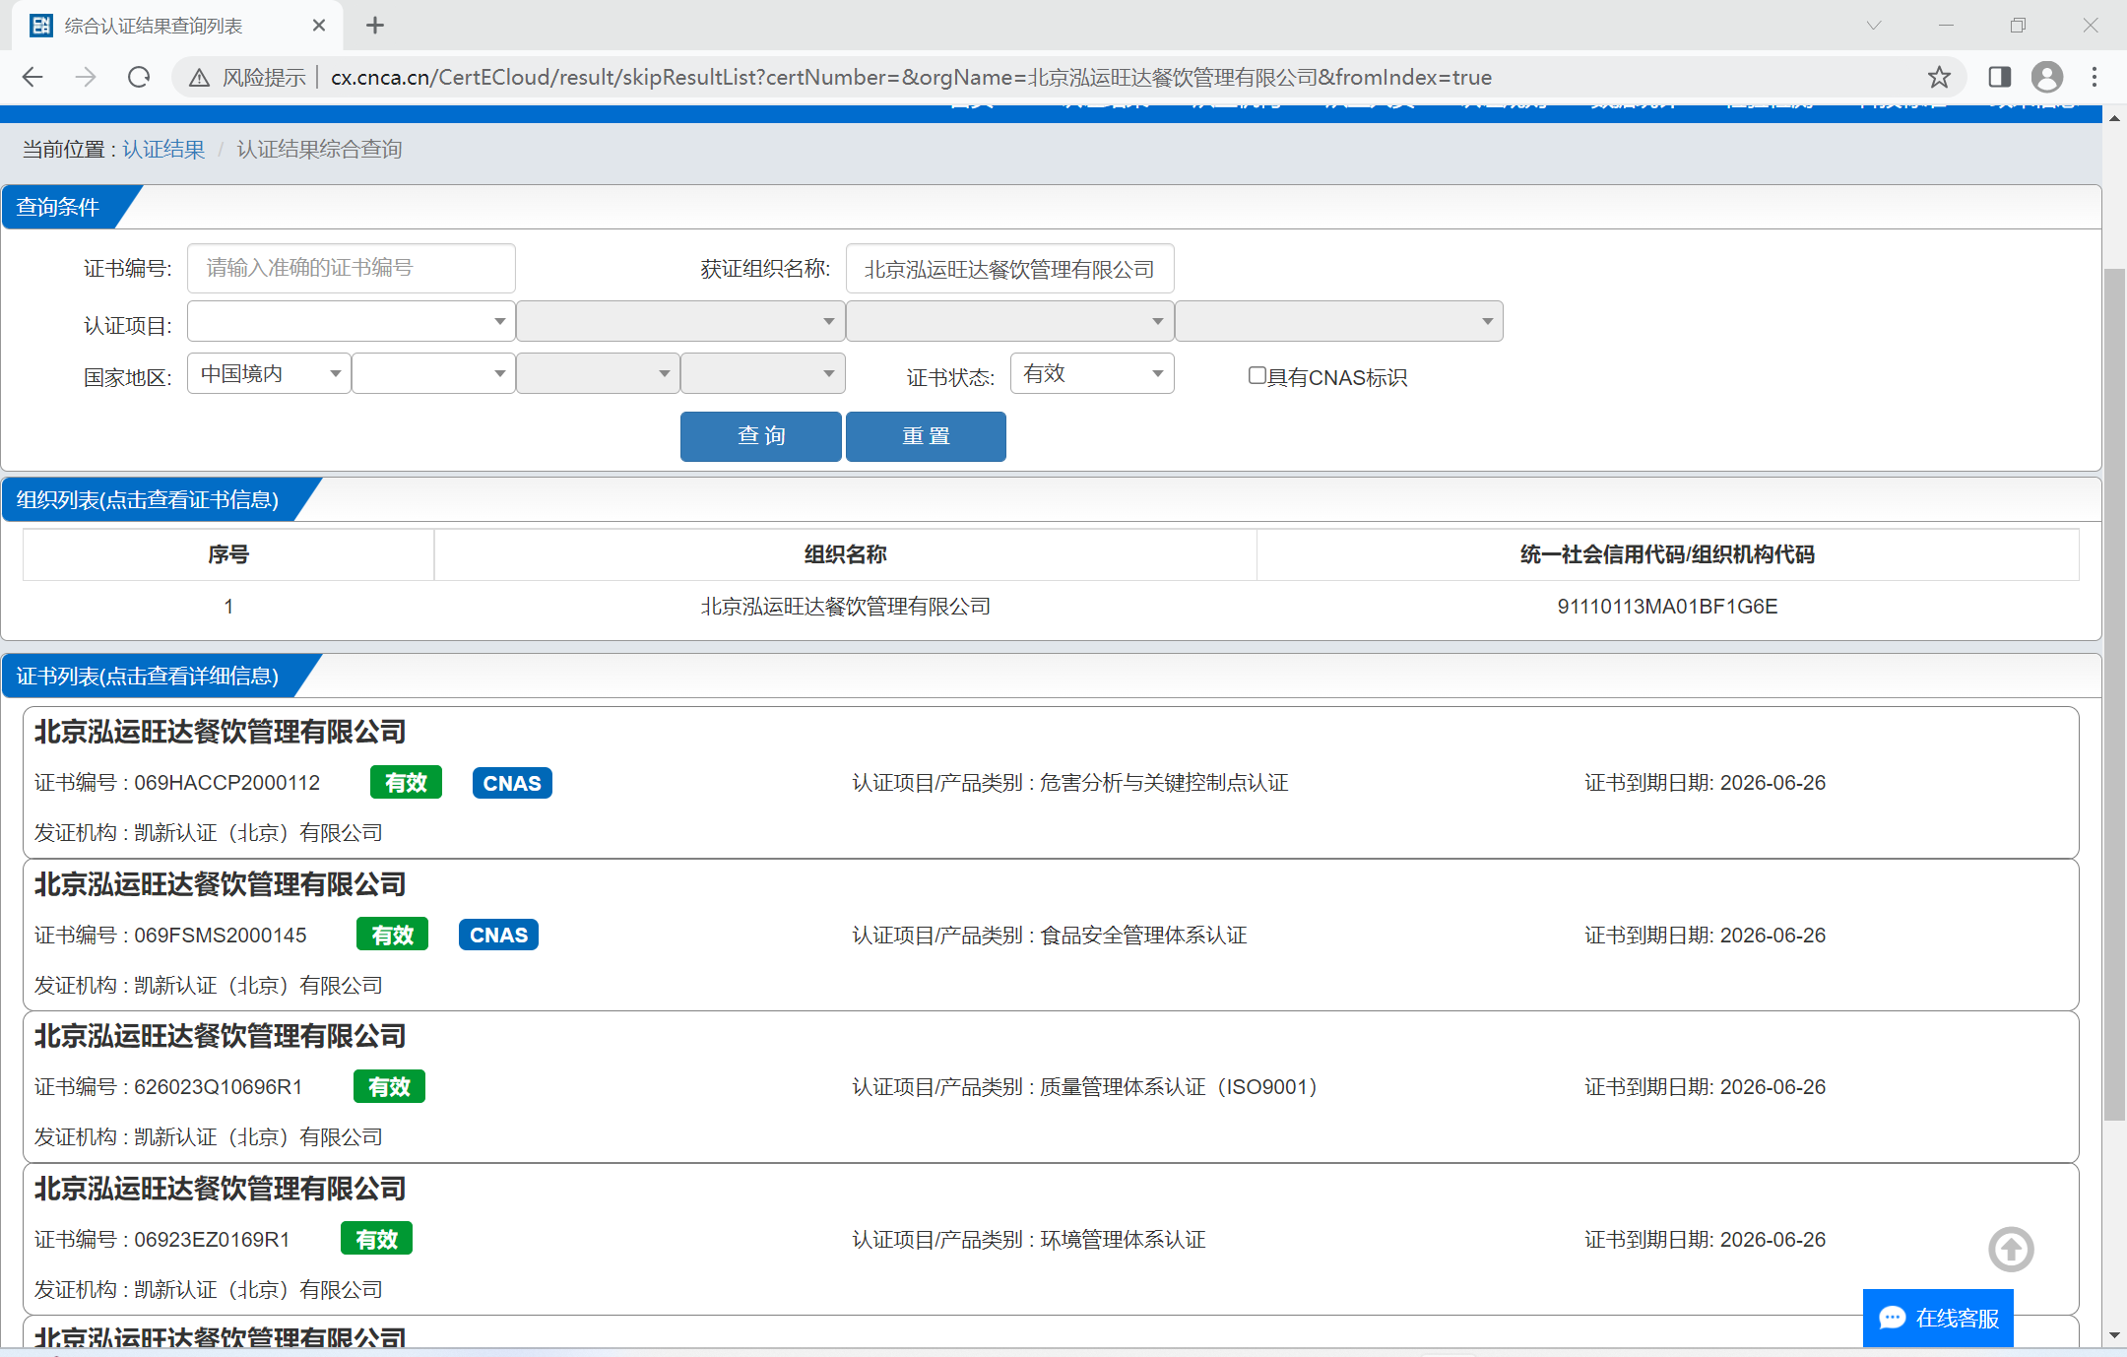Click the 风险提示 site warning icon
The width and height of the screenshot is (2127, 1357).
199,77
